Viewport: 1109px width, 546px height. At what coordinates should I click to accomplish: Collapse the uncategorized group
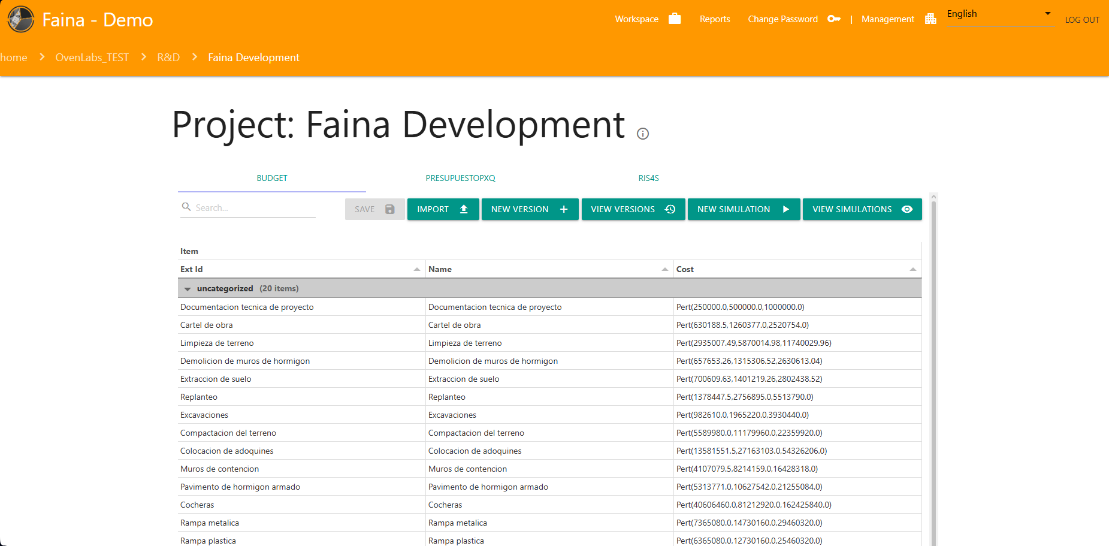click(x=188, y=288)
